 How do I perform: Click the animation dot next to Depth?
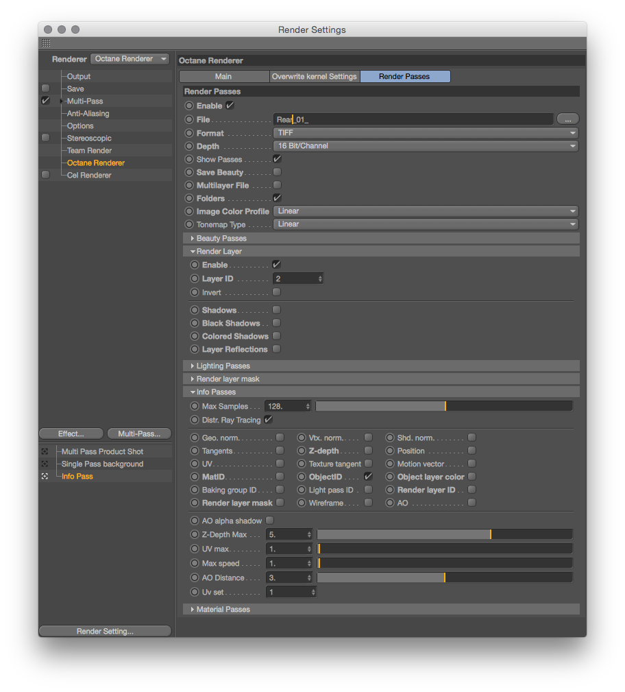pyautogui.click(x=189, y=146)
